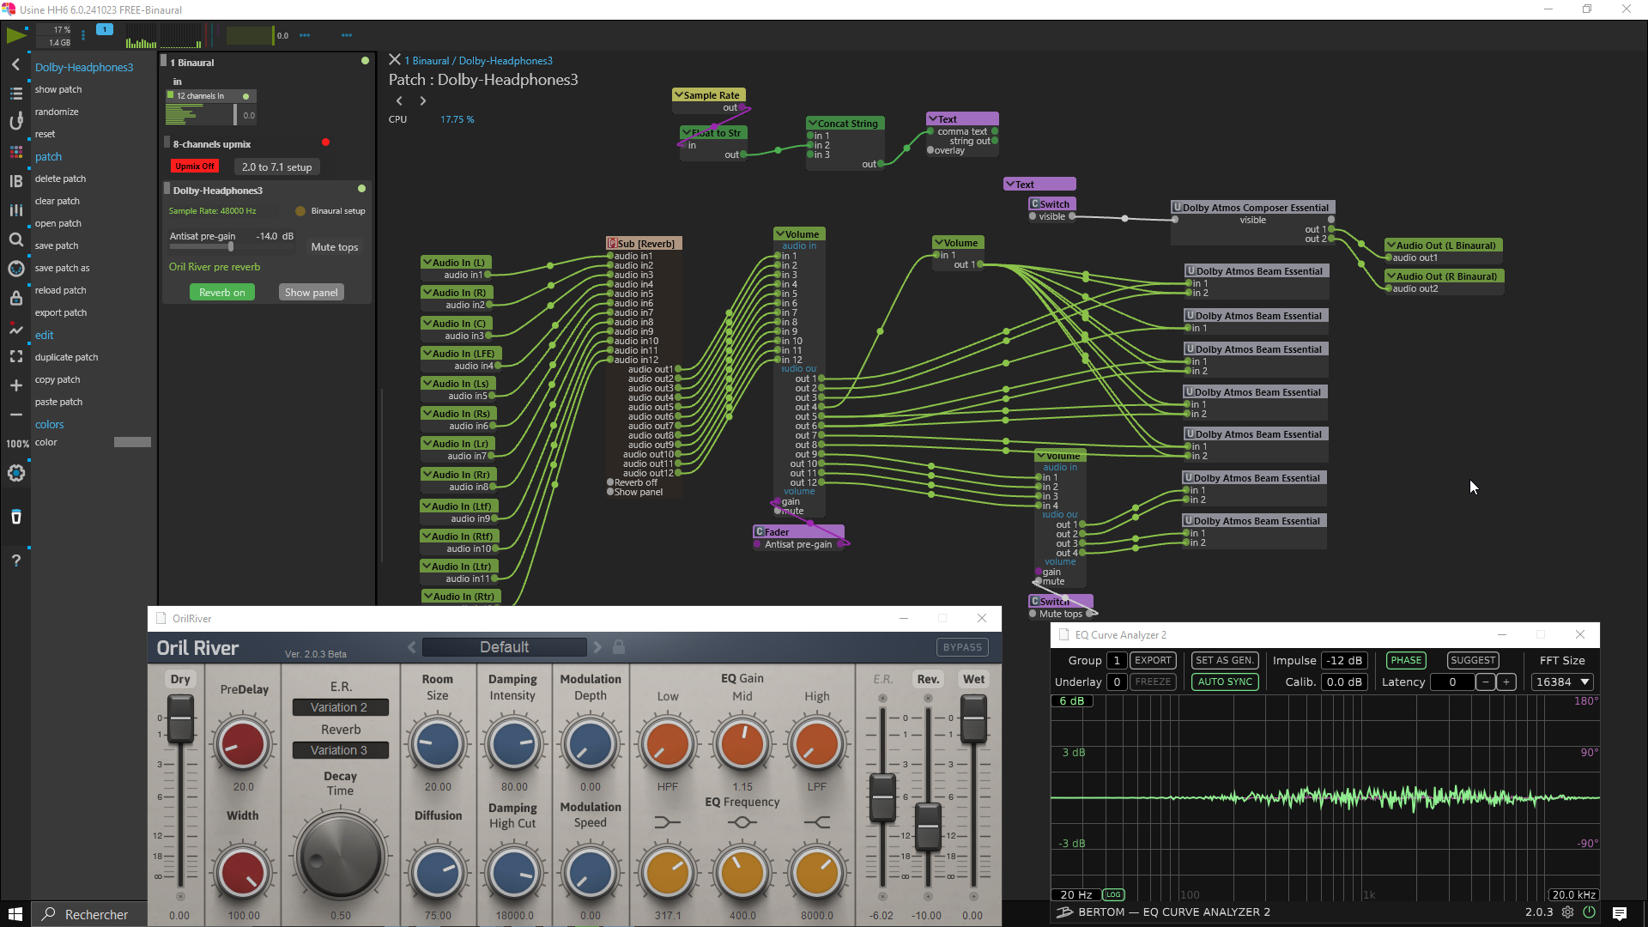Increase Latency with plus stepper
Viewport: 1648px width, 927px height.
point(1506,682)
